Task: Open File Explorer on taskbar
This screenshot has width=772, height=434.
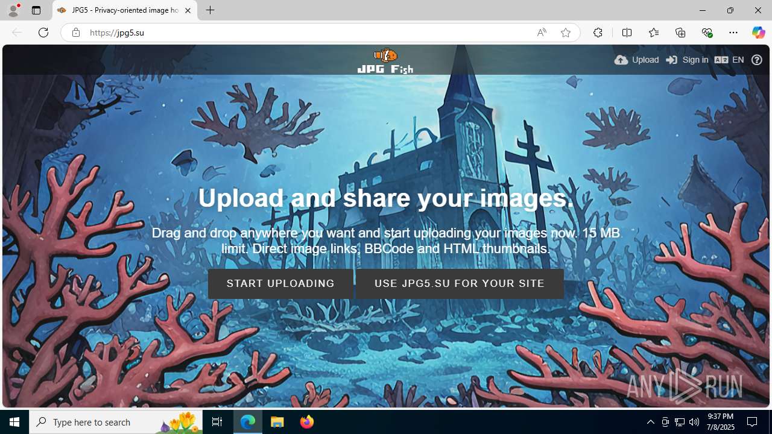Action: coord(277,422)
